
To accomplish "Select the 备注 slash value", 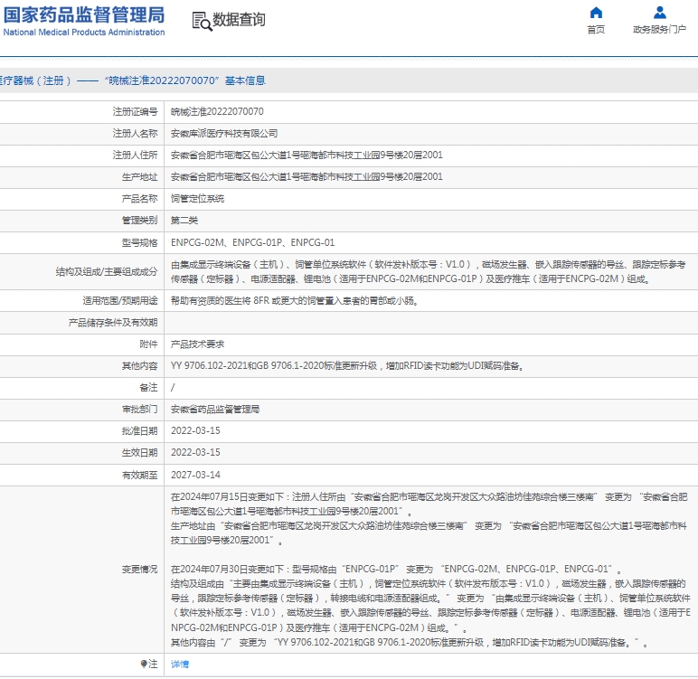I will pyautogui.click(x=173, y=387).
